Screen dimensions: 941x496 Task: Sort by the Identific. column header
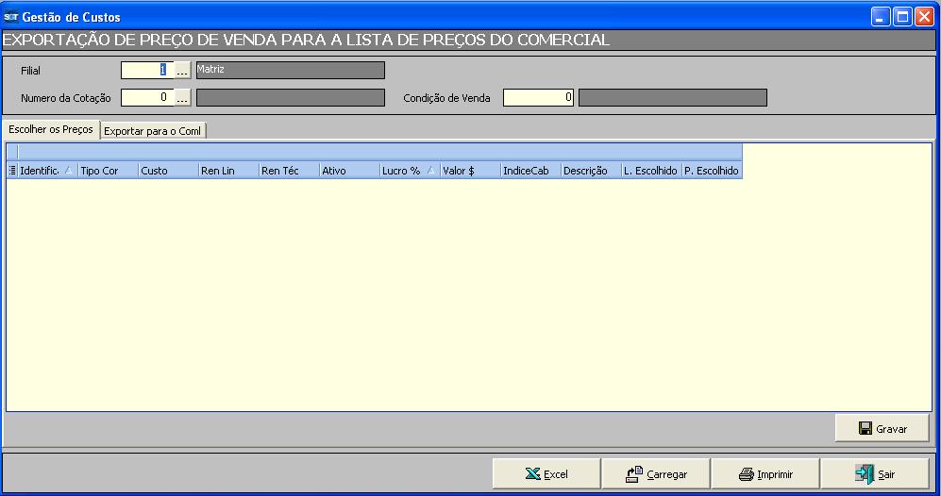click(x=41, y=171)
